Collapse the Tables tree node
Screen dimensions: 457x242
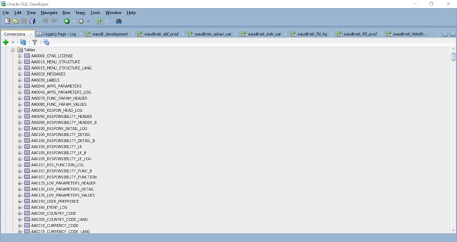(x=13, y=50)
